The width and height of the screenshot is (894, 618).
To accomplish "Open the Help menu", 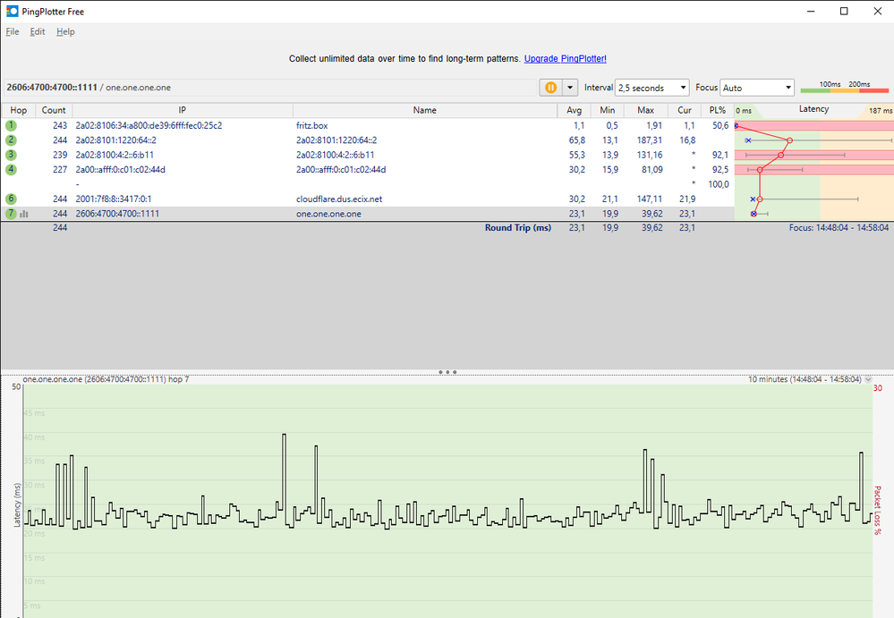I will (65, 32).
